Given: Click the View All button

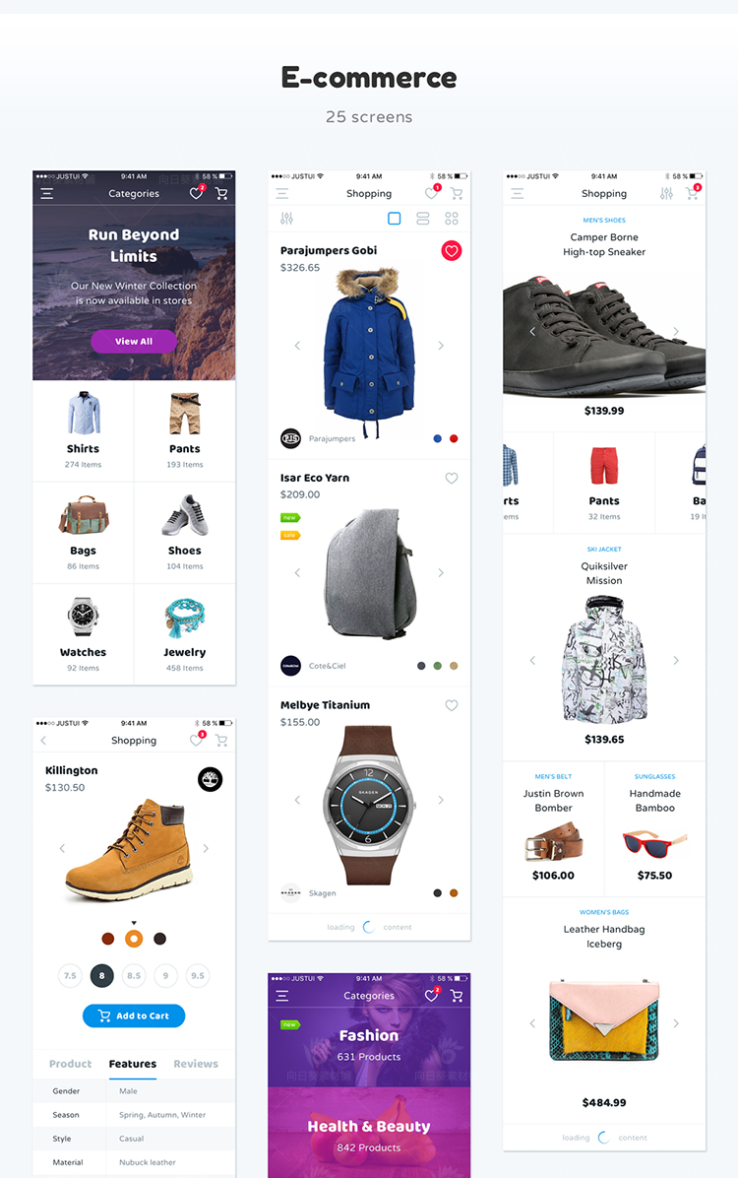Looking at the screenshot, I should (x=134, y=341).
